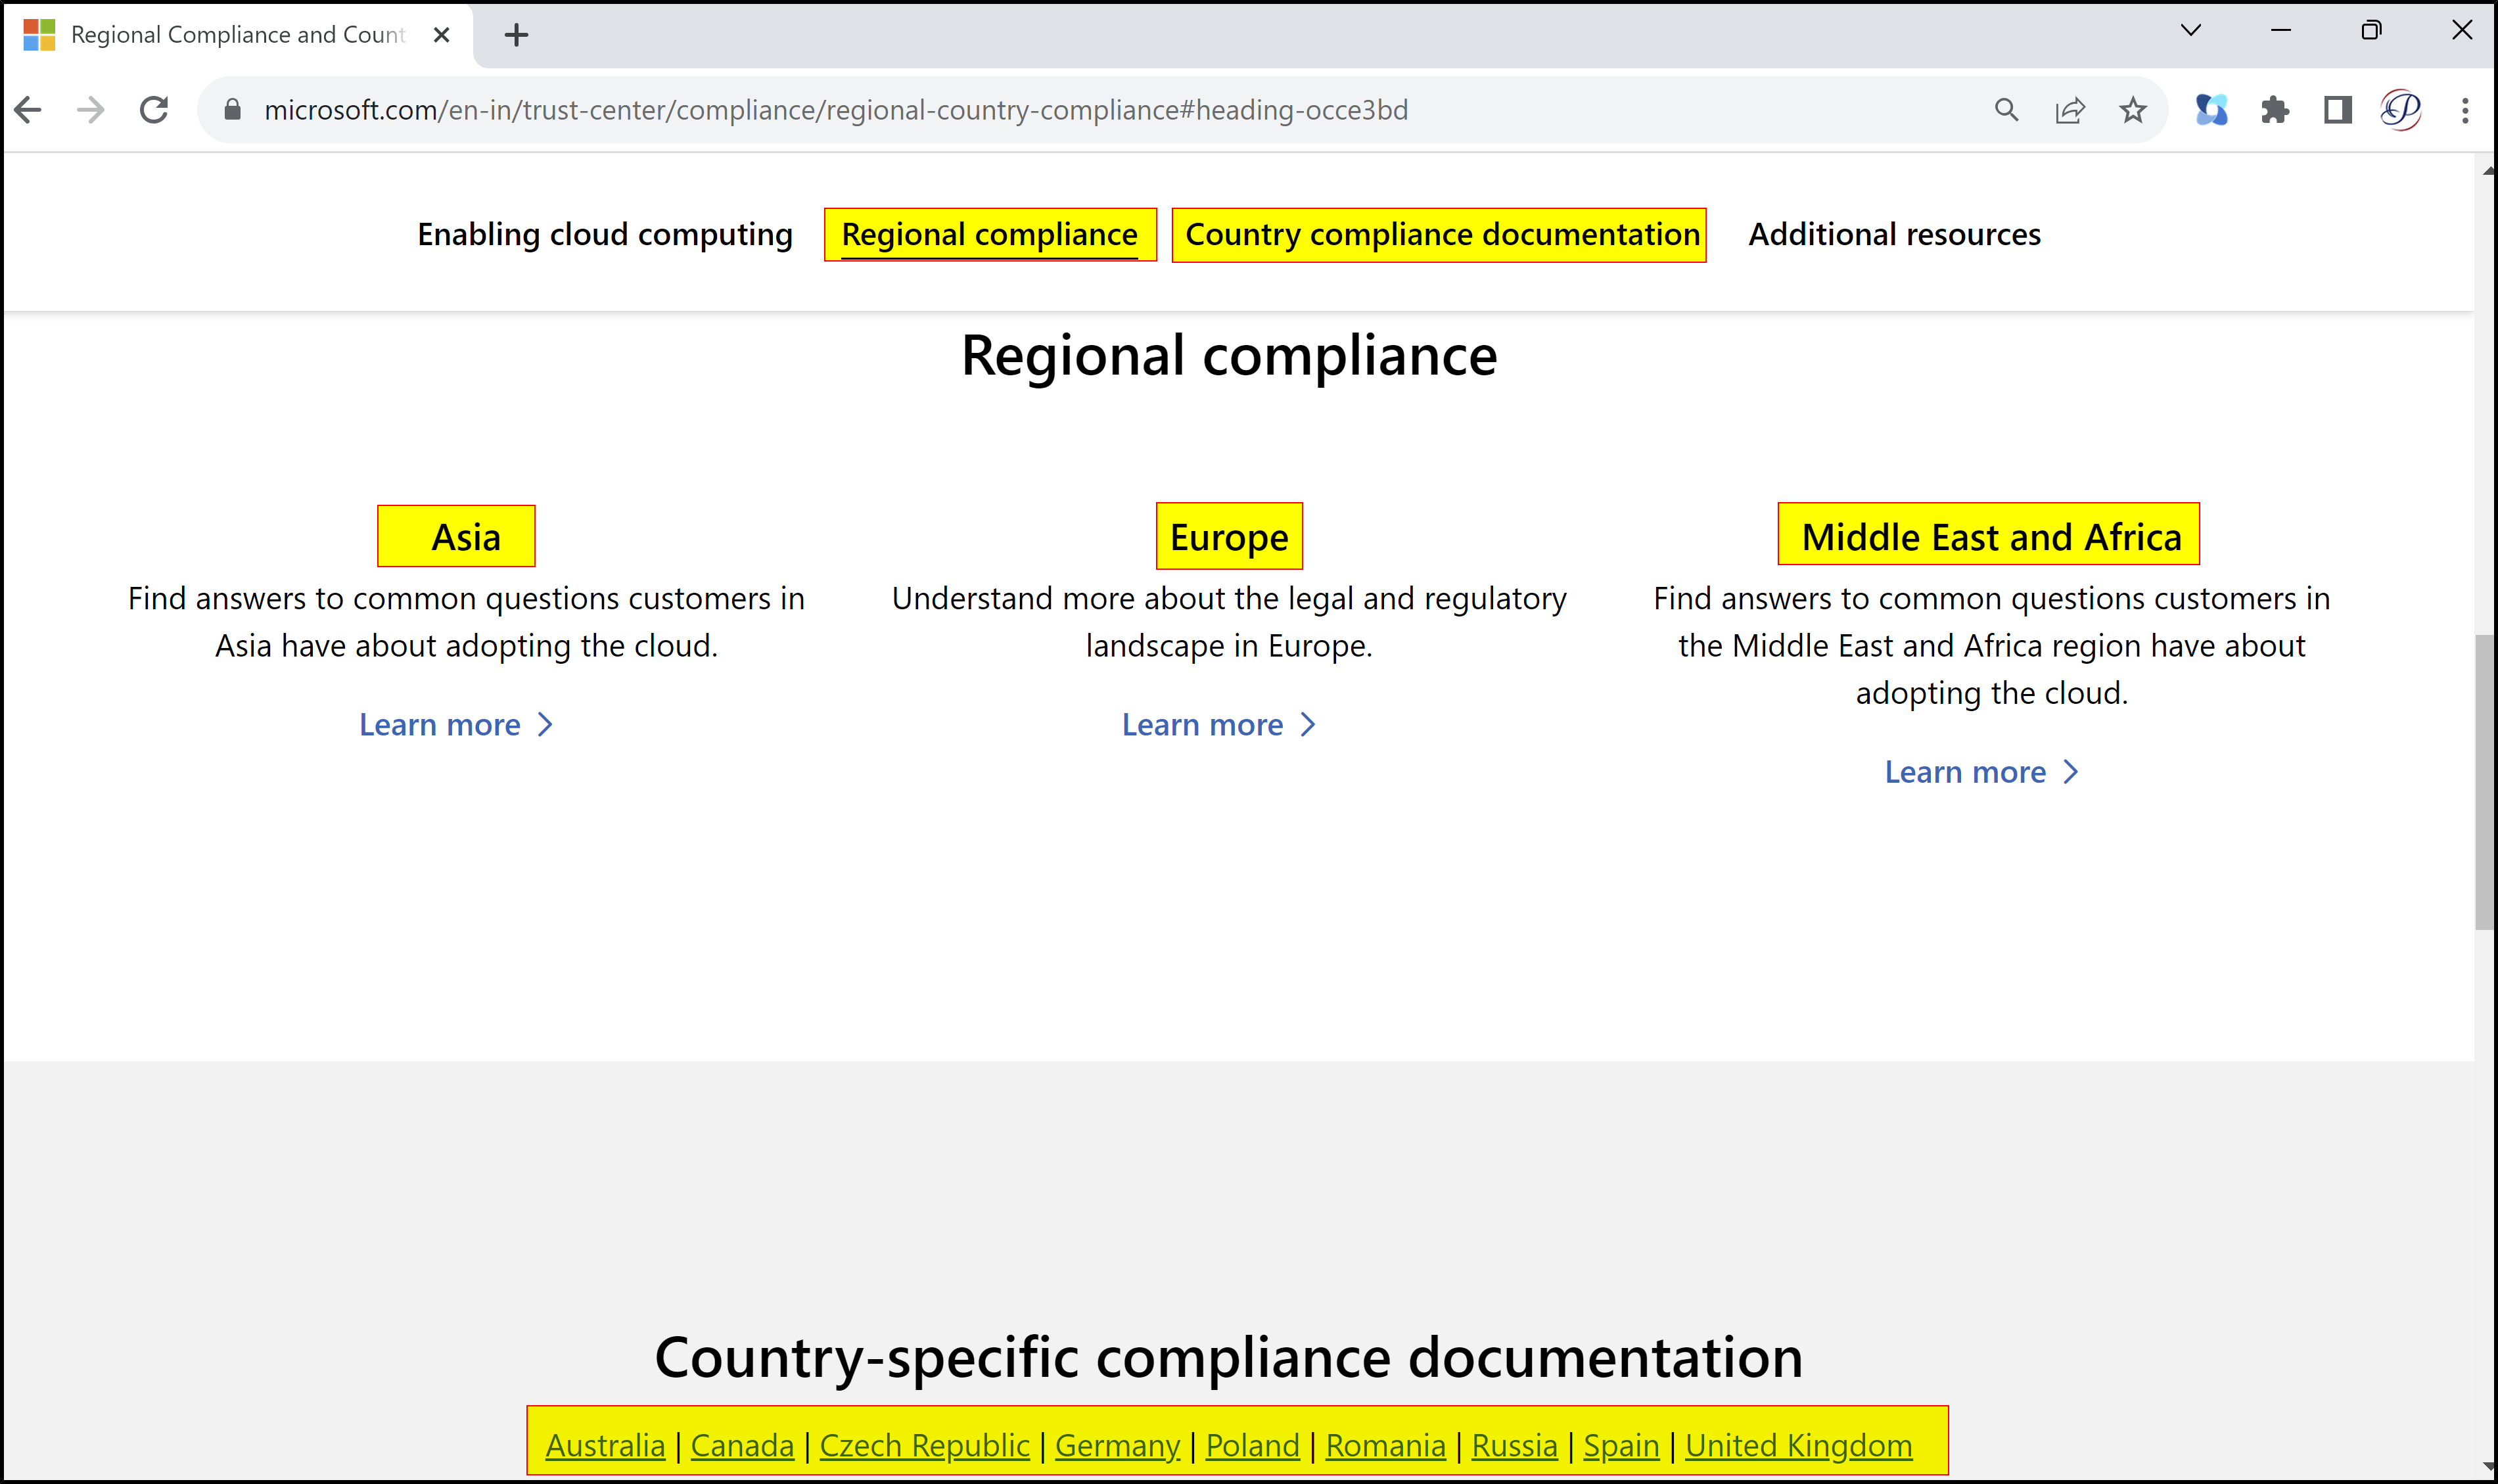Open the tab search dropdown chevron
Viewport: 2498px width, 1484px height.
click(2190, 30)
